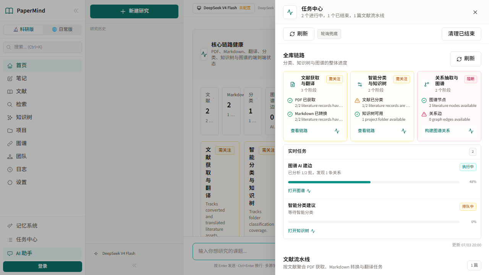
Task: Click the 打开知识树 link
Action: pyautogui.click(x=301, y=231)
